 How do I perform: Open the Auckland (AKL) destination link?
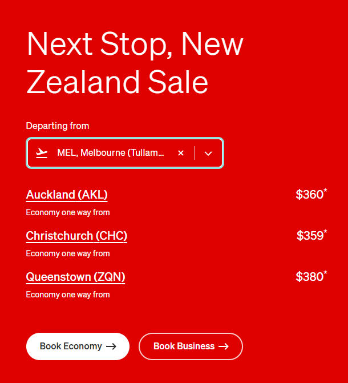coord(67,195)
